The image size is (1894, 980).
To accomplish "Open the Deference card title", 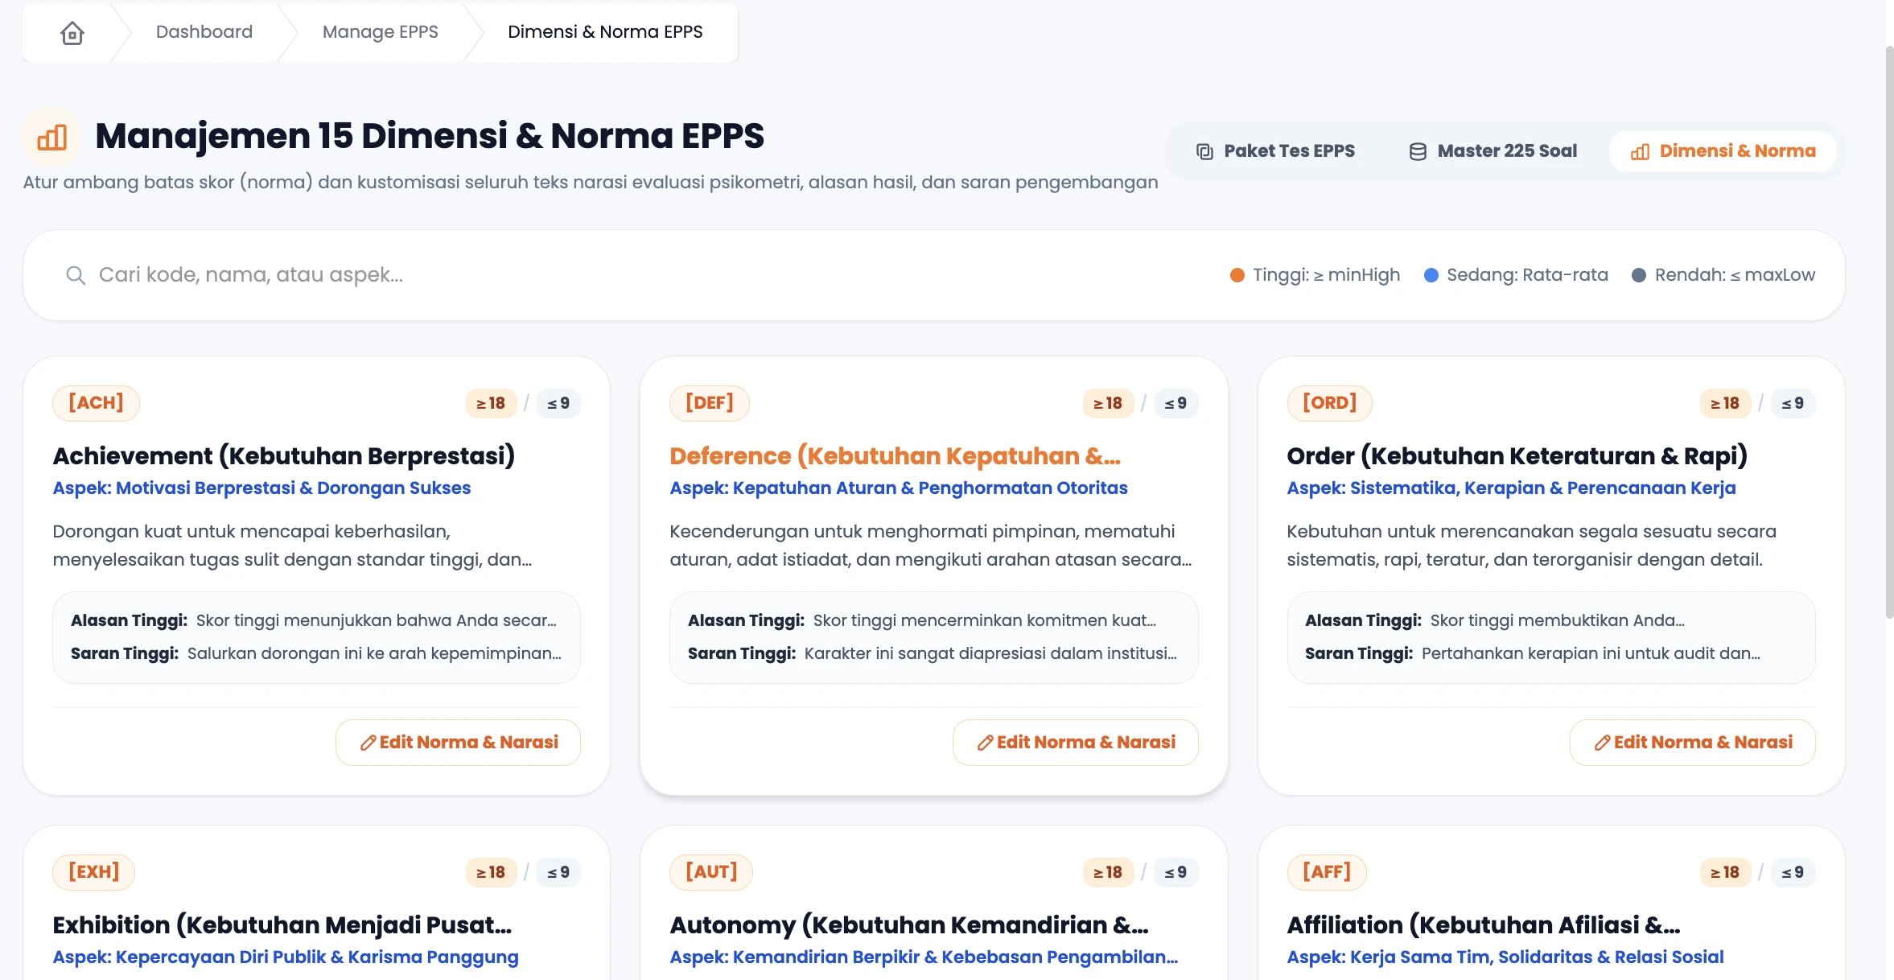I will 895,456.
